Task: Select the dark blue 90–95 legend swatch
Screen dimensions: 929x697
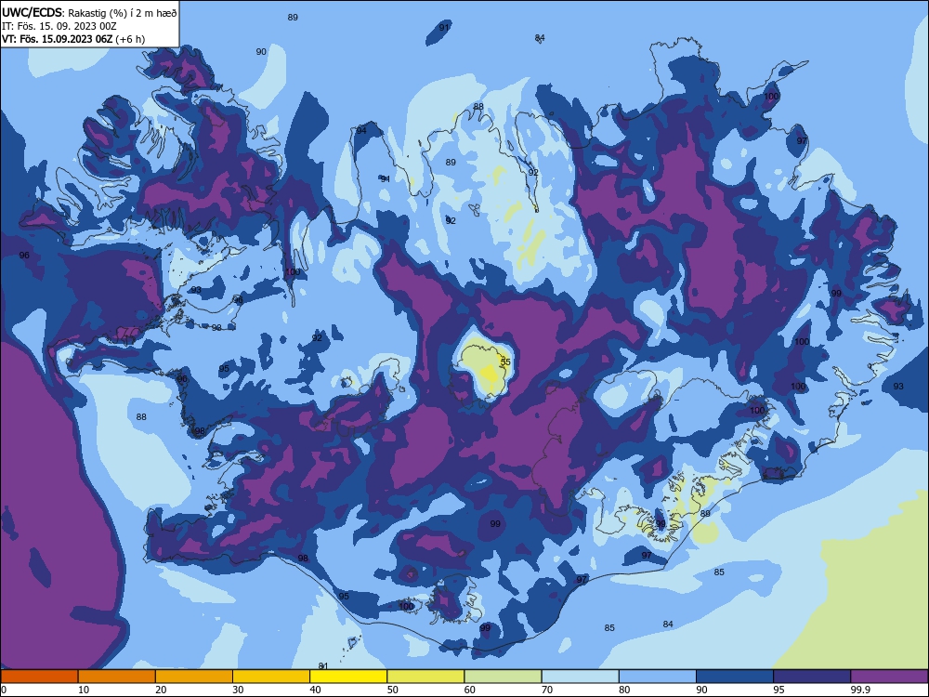Action: [735, 677]
